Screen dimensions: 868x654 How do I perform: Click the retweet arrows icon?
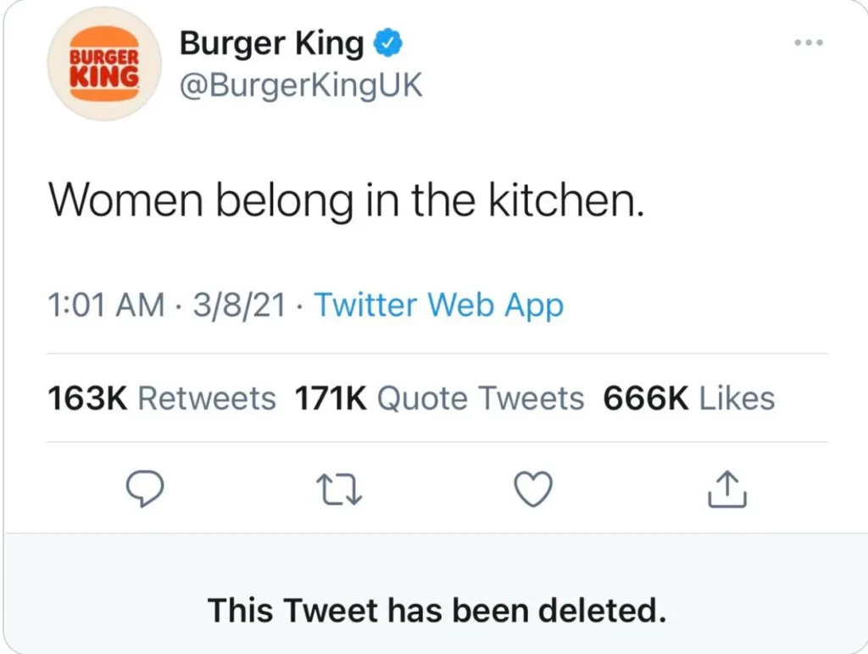pyautogui.click(x=339, y=489)
